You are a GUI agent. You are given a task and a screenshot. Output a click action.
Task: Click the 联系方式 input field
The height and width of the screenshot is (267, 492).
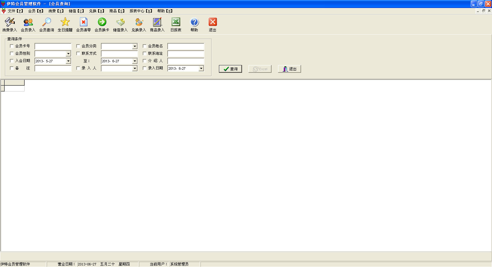coord(119,54)
